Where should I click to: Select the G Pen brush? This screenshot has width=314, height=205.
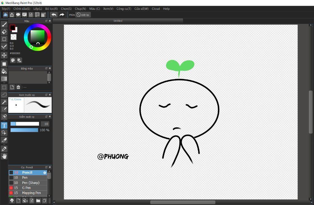(x=28, y=188)
